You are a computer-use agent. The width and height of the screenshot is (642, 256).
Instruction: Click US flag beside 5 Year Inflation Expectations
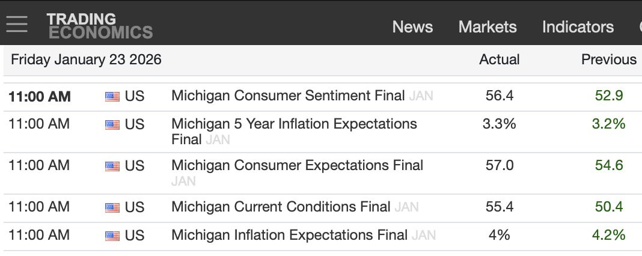click(x=112, y=124)
